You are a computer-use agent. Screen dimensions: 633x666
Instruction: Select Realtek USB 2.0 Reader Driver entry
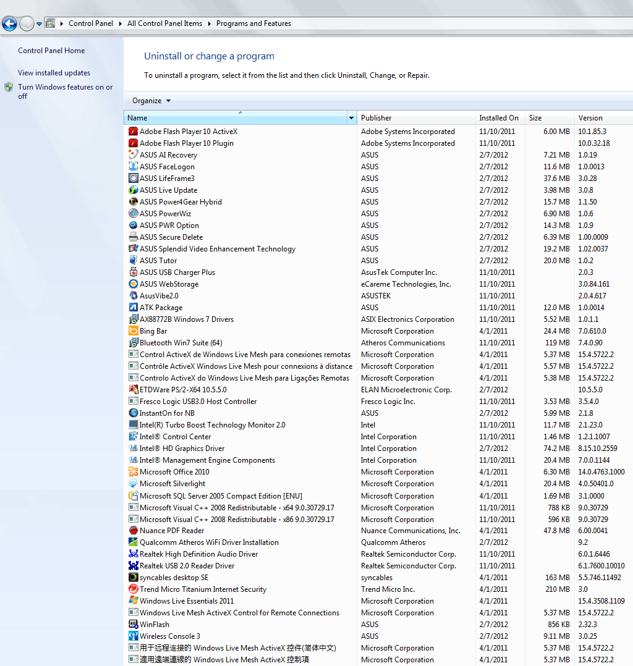pyautogui.click(x=187, y=566)
